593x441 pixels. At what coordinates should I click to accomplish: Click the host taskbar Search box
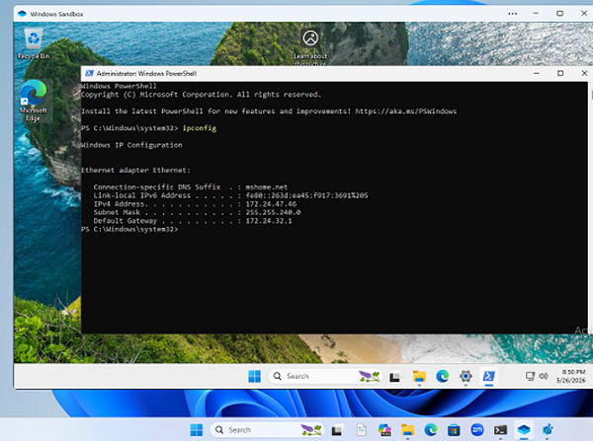(268, 430)
